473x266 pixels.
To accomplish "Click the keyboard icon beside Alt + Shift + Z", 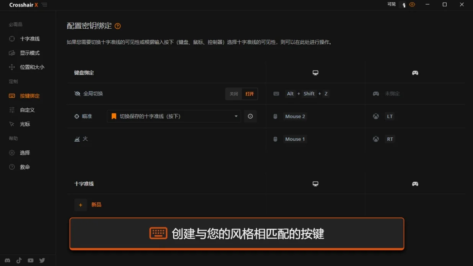I will click(276, 94).
